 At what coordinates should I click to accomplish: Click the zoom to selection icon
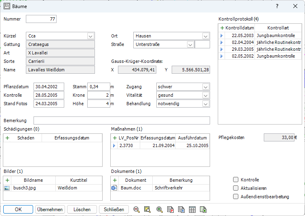147,210
